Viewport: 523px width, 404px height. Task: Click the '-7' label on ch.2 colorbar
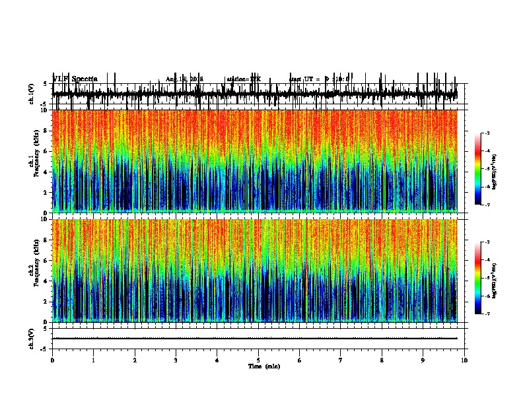tap(487, 314)
